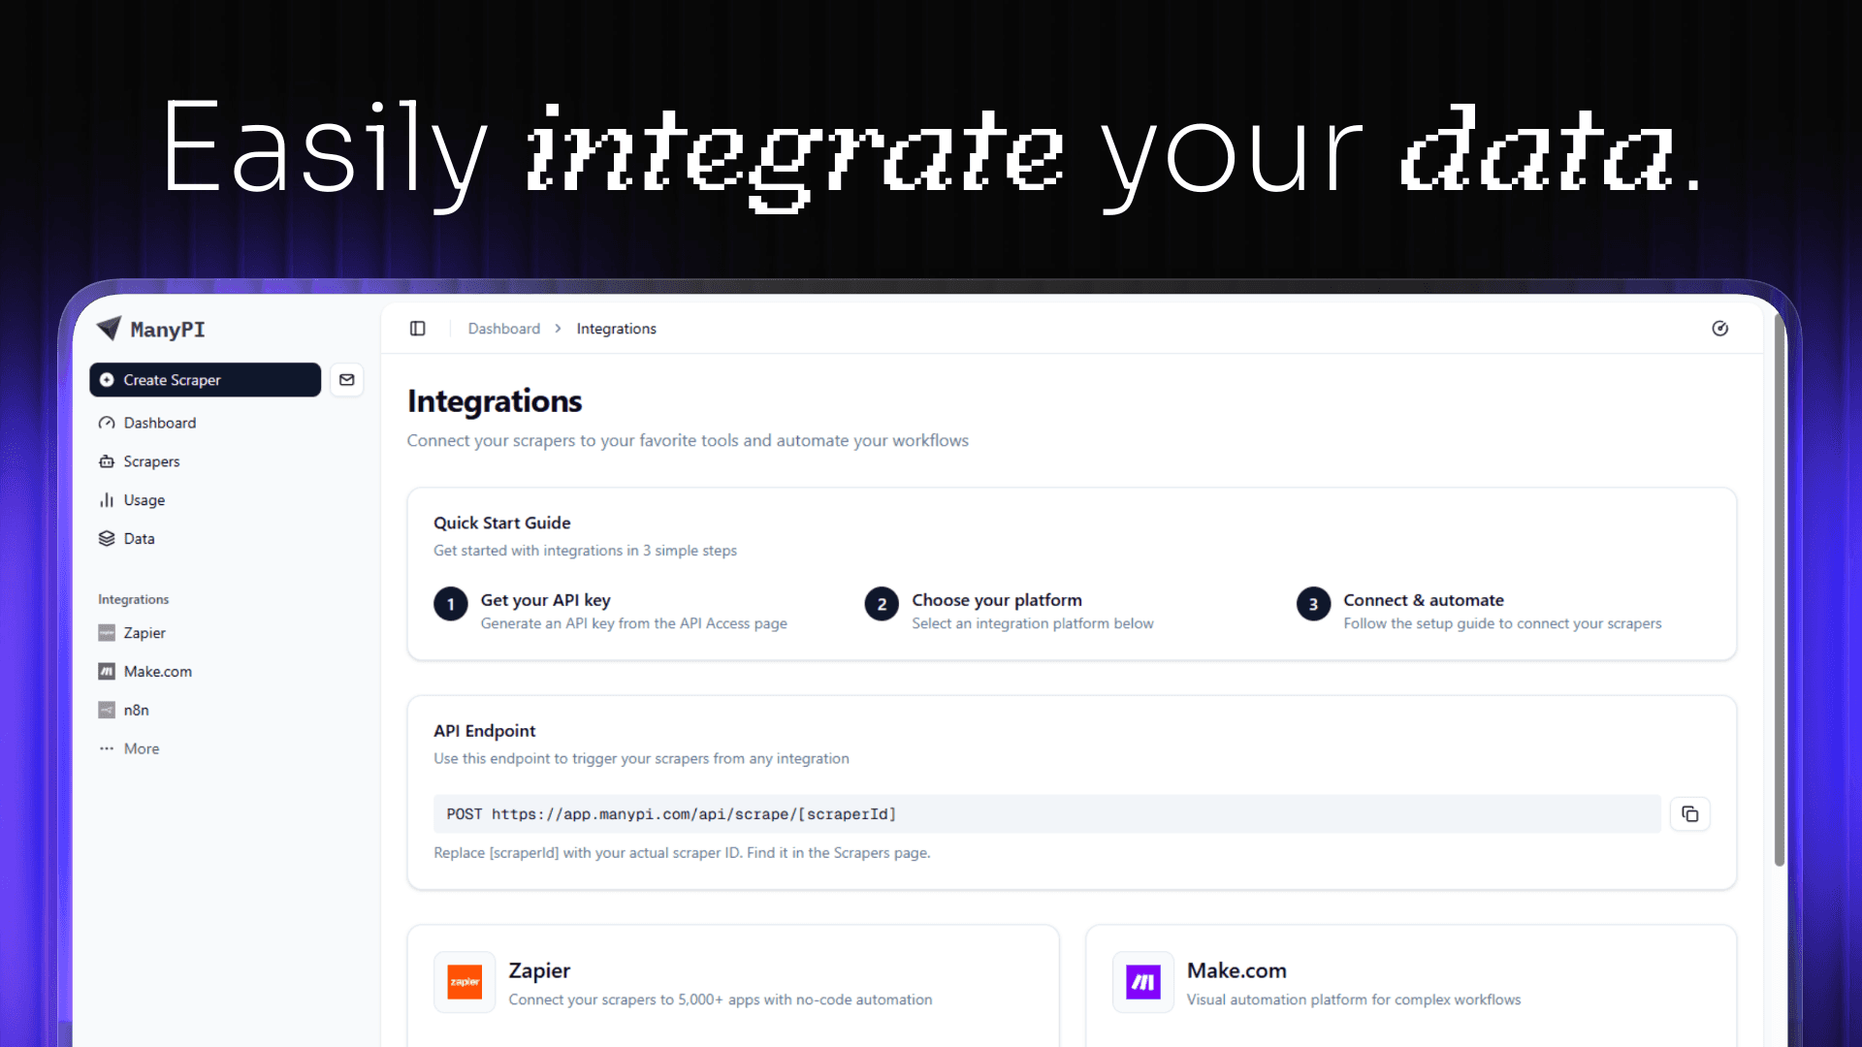Click the ManyPI paper plane logo

pos(110,329)
